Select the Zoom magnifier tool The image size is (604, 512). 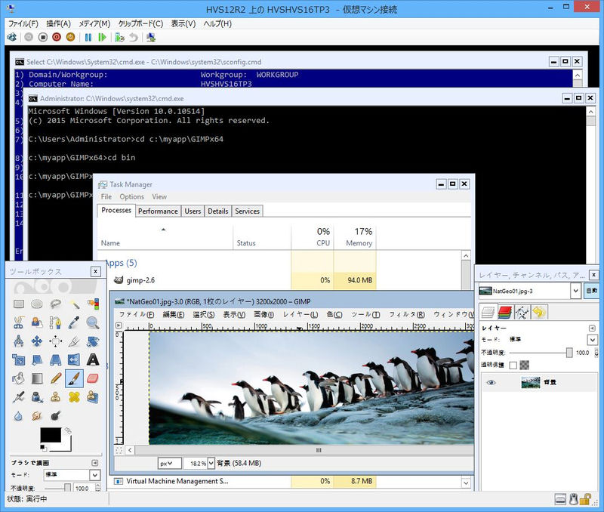93,322
